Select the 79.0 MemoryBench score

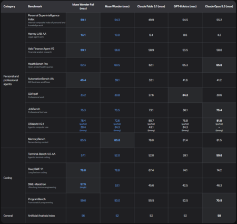click(151, 140)
